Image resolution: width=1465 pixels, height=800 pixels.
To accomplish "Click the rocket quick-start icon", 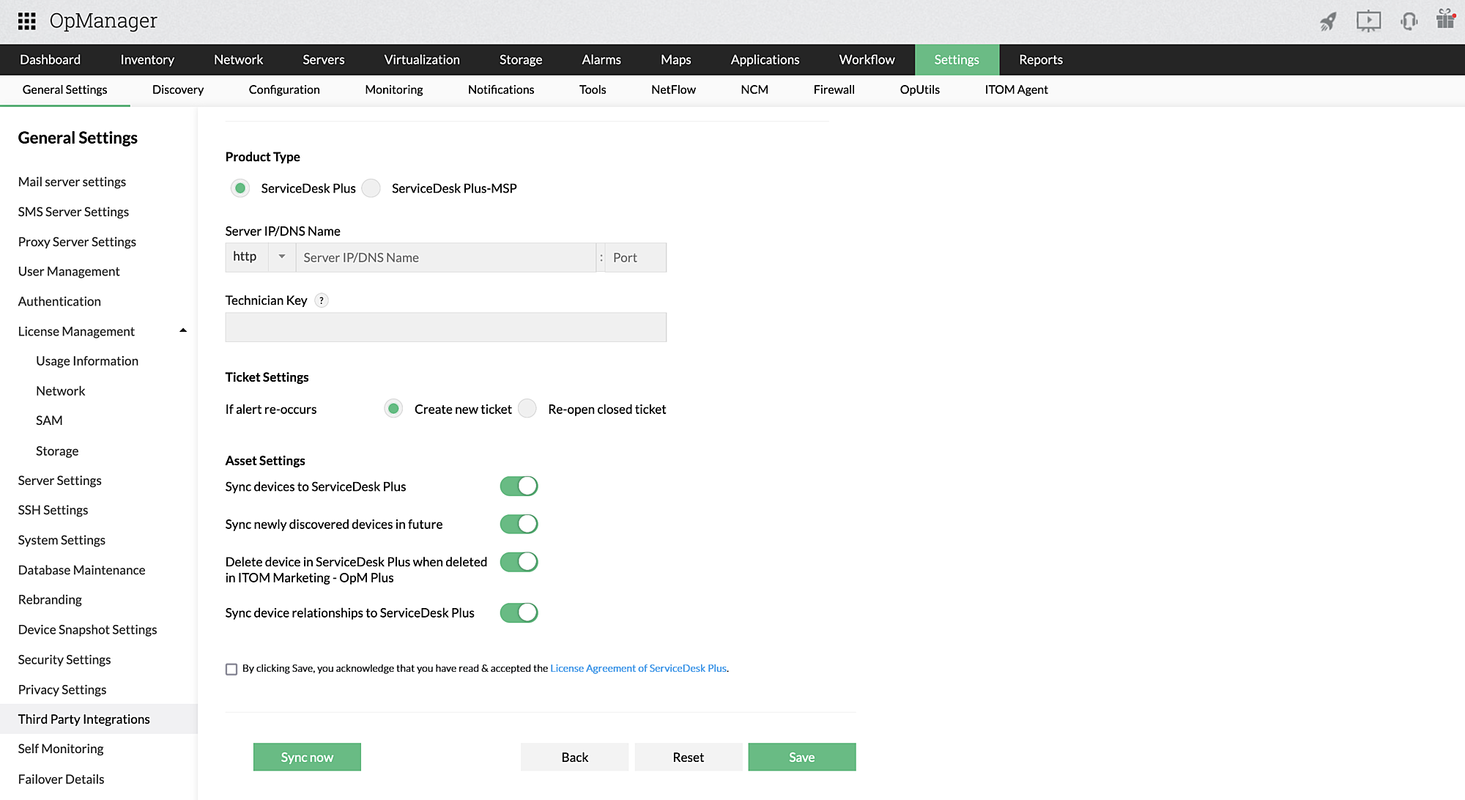I will [x=1328, y=21].
